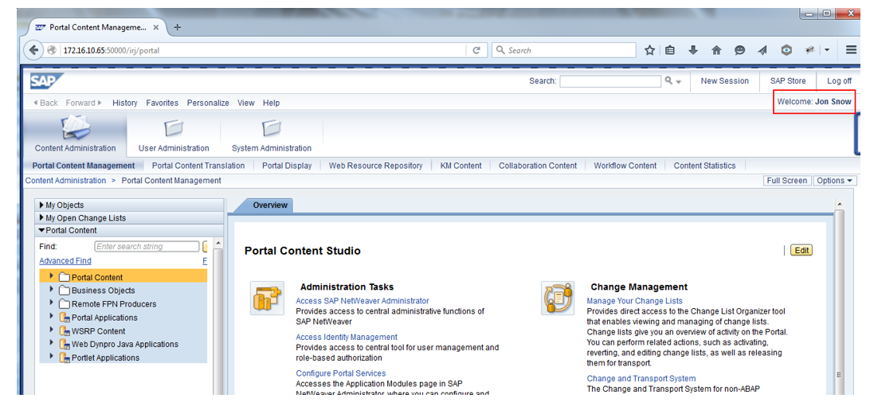The image size is (870, 410).
Task: Click the Business Objects folder icon
Action: (65, 291)
